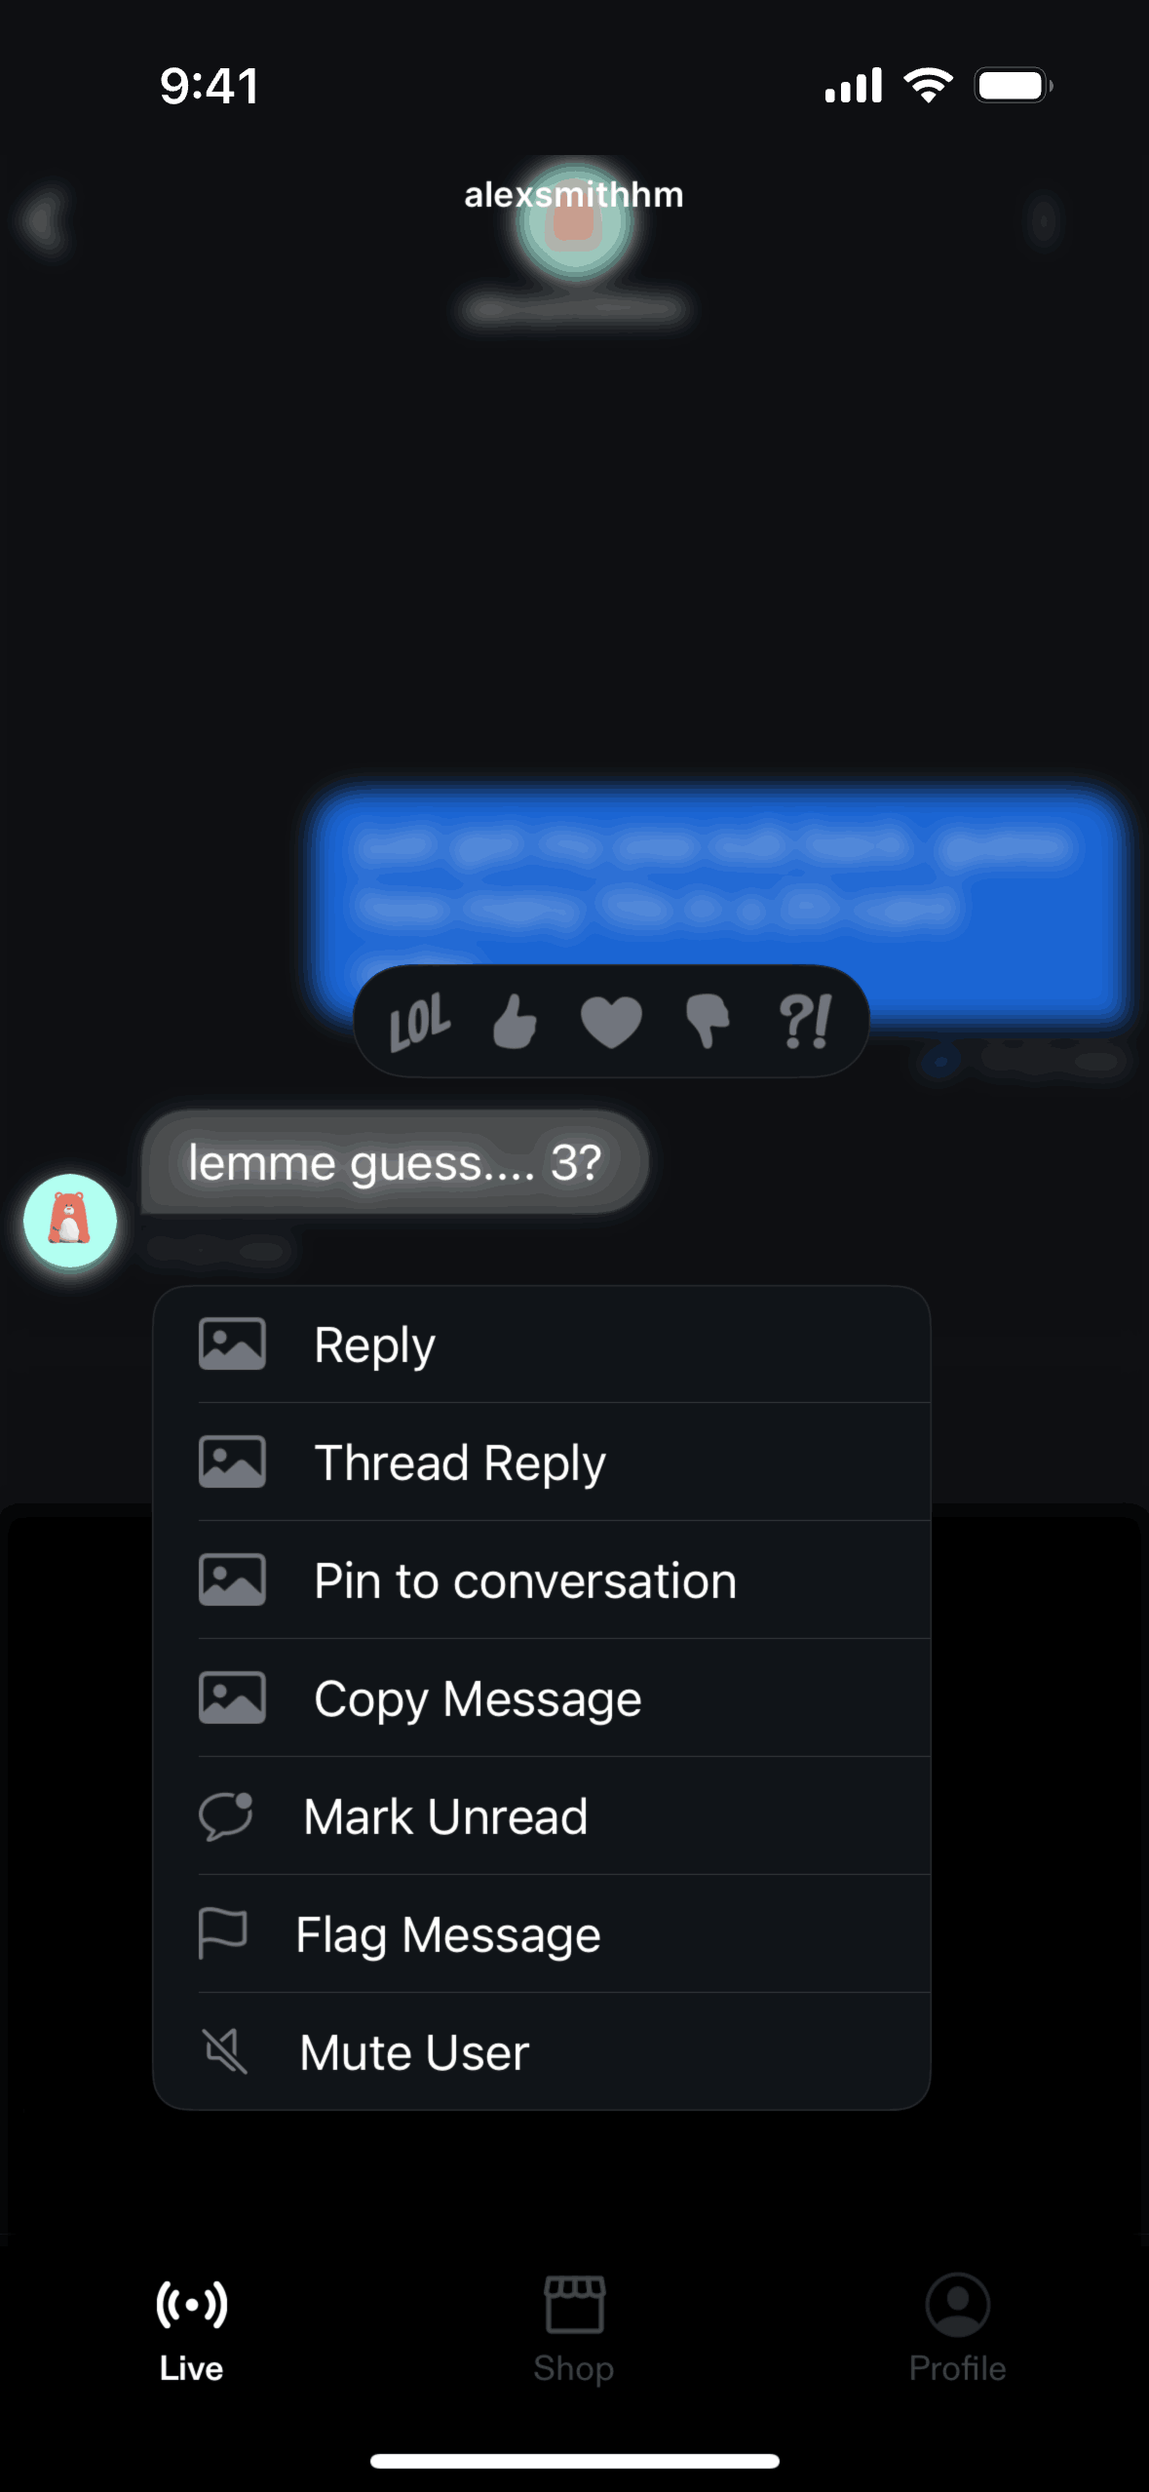This screenshot has height=2492, width=1149.
Task: Tap the bear avatar next to message
Action: tap(70, 1221)
